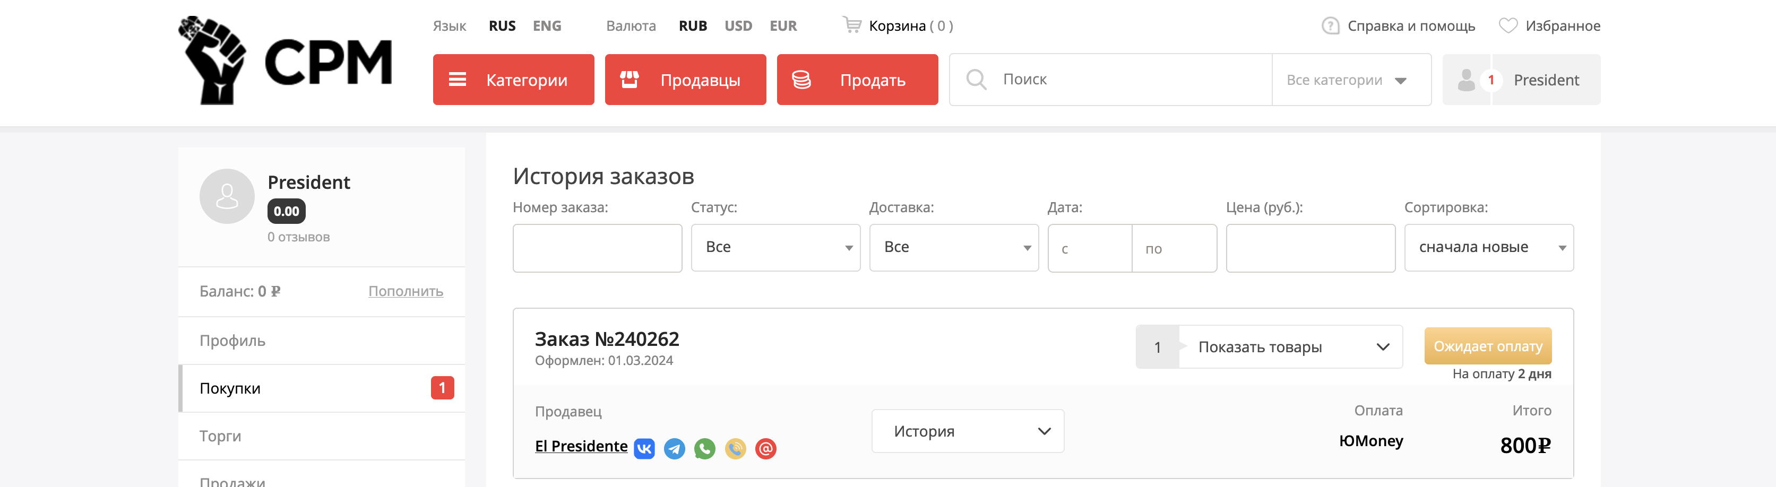
Task: Select USD currency
Action: (x=738, y=26)
